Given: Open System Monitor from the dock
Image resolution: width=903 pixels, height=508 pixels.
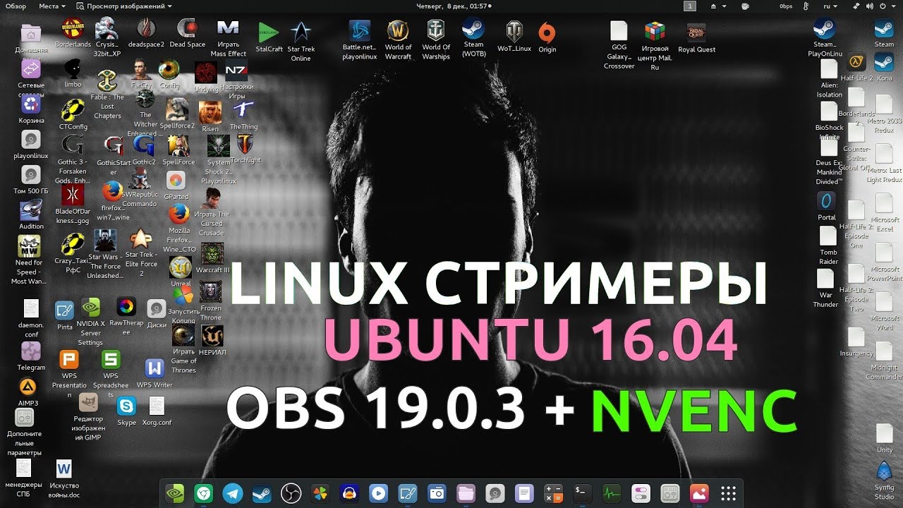Looking at the screenshot, I should (x=611, y=493).
